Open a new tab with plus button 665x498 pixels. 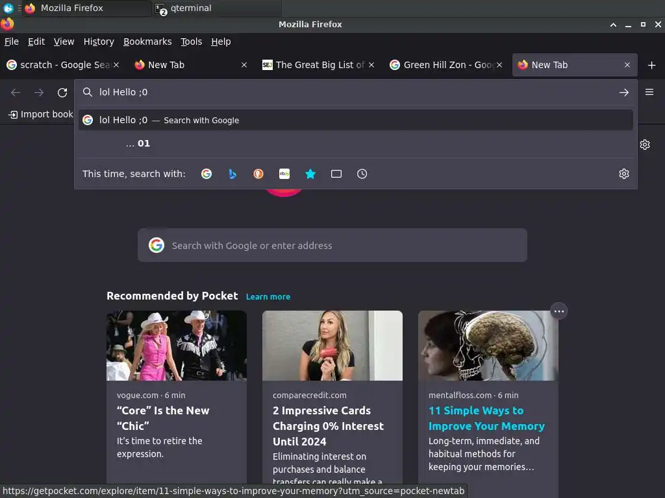(x=652, y=65)
